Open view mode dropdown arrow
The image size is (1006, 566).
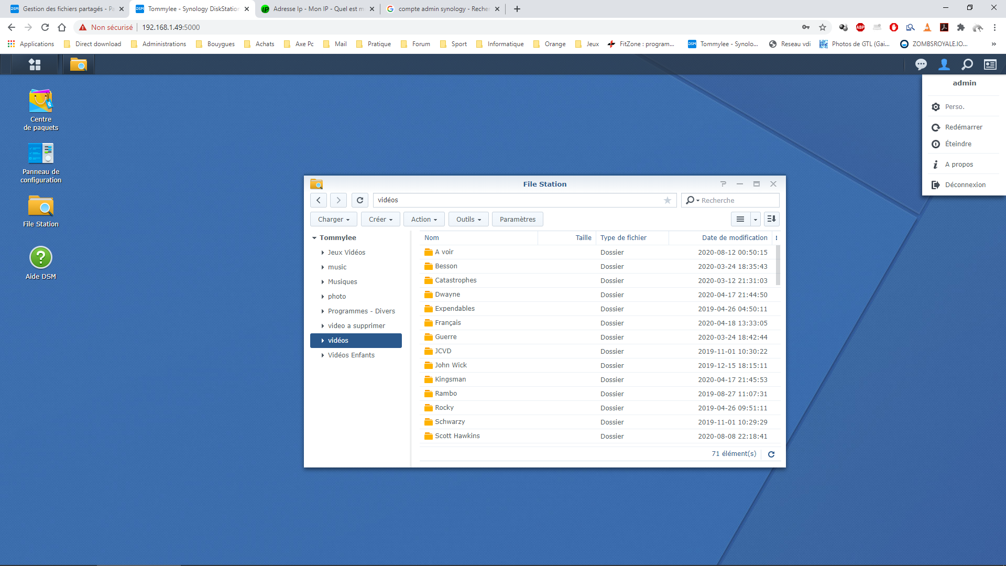point(755,219)
